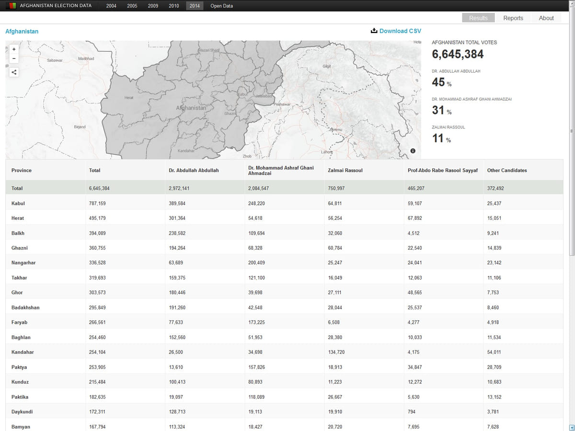Select the 2004 election year tab
The width and height of the screenshot is (575, 431).
click(x=111, y=6)
